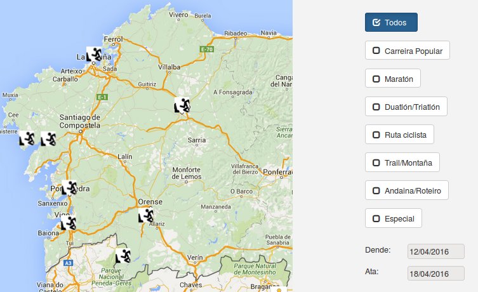This screenshot has width=478, height=292.
Task: Click the runner marker west of Santiago, right one
Action: tap(48, 138)
